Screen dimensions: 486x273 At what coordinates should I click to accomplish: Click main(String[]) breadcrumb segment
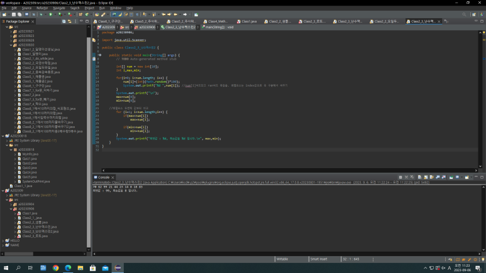point(218,27)
